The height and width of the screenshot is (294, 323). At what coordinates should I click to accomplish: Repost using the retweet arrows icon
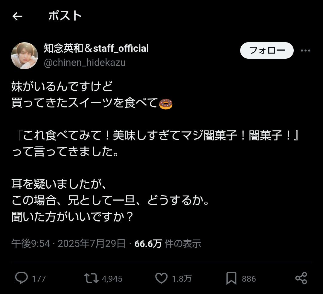(x=91, y=278)
